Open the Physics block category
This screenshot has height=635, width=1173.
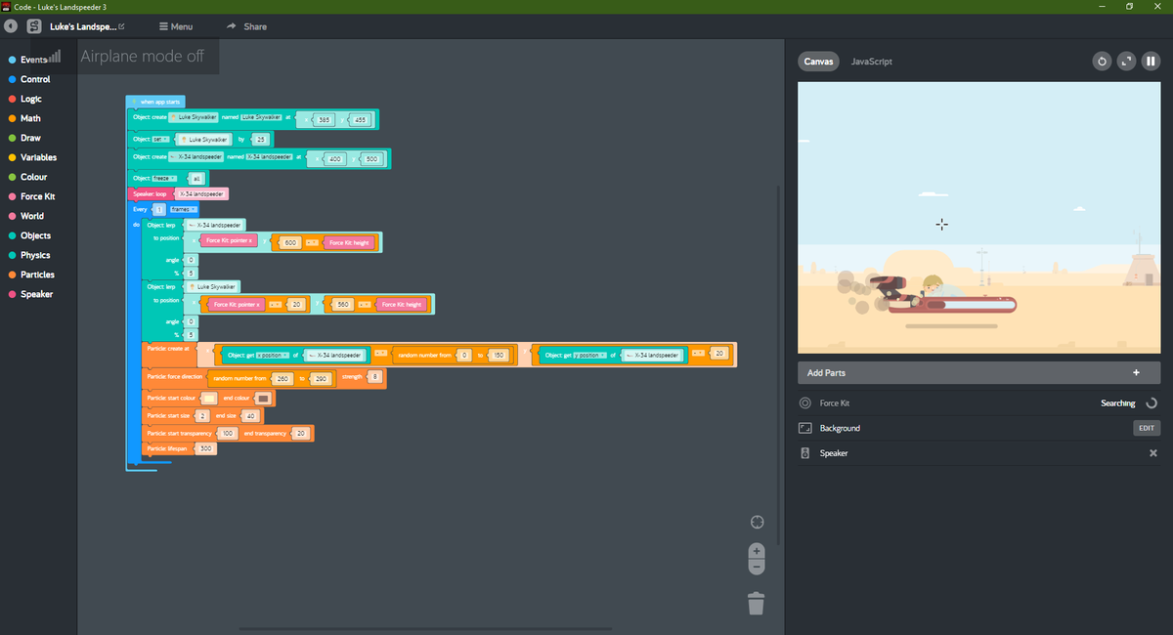coord(29,255)
